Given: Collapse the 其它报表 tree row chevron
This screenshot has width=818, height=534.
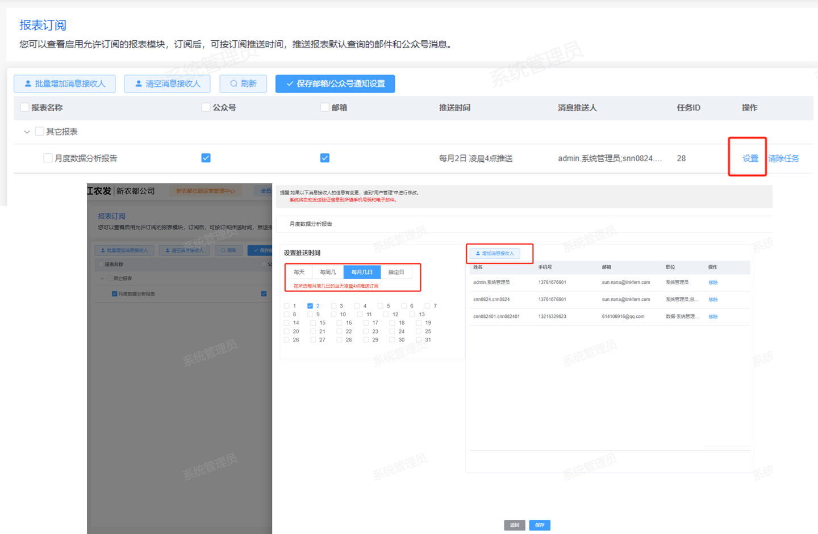Looking at the screenshot, I should click(x=27, y=132).
